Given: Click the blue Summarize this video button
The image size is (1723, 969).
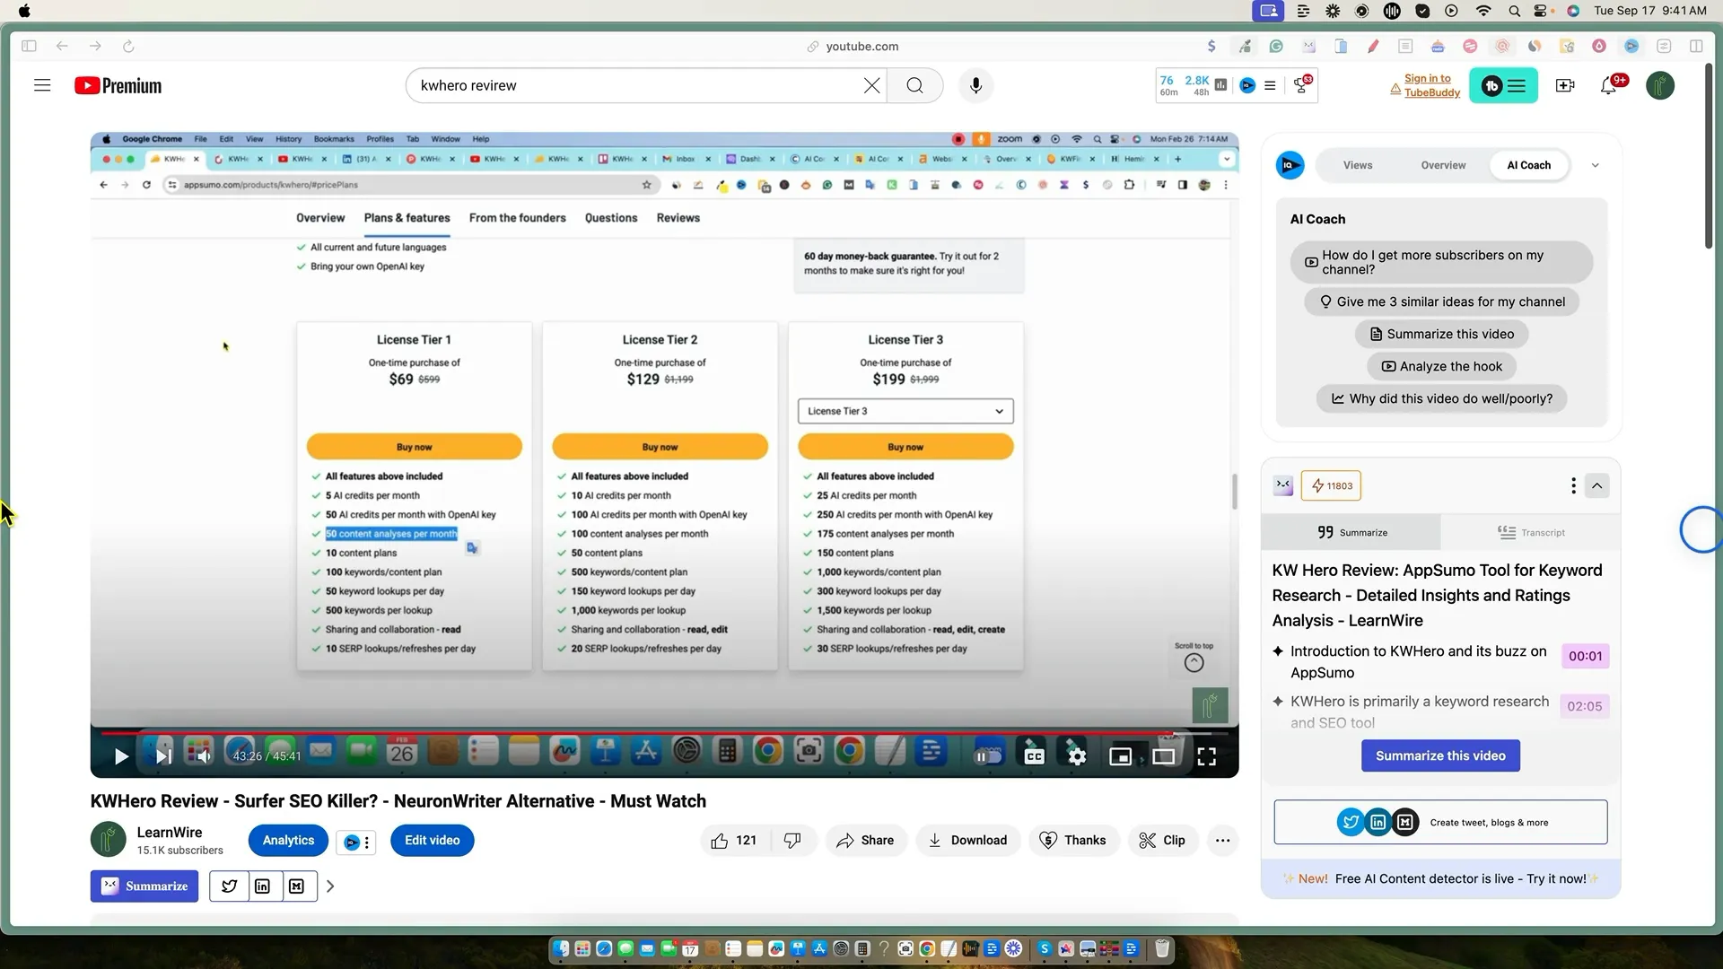Looking at the screenshot, I should tap(1440, 755).
